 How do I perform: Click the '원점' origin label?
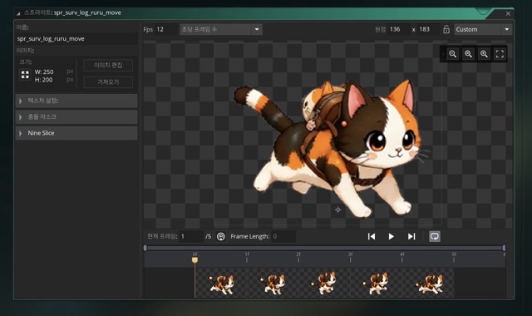coord(380,30)
